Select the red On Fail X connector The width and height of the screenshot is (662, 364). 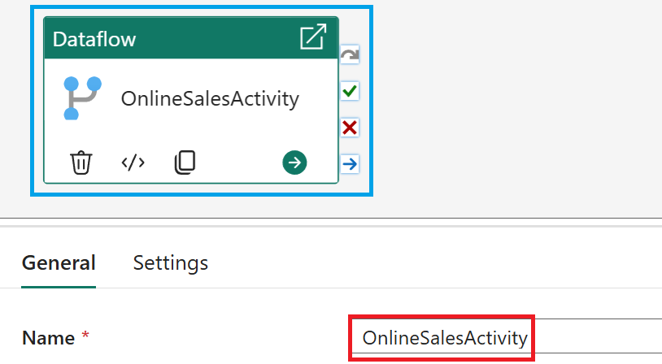coord(350,128)
